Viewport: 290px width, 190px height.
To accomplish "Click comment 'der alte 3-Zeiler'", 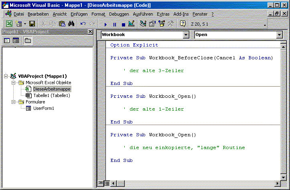I will point(154,71).
